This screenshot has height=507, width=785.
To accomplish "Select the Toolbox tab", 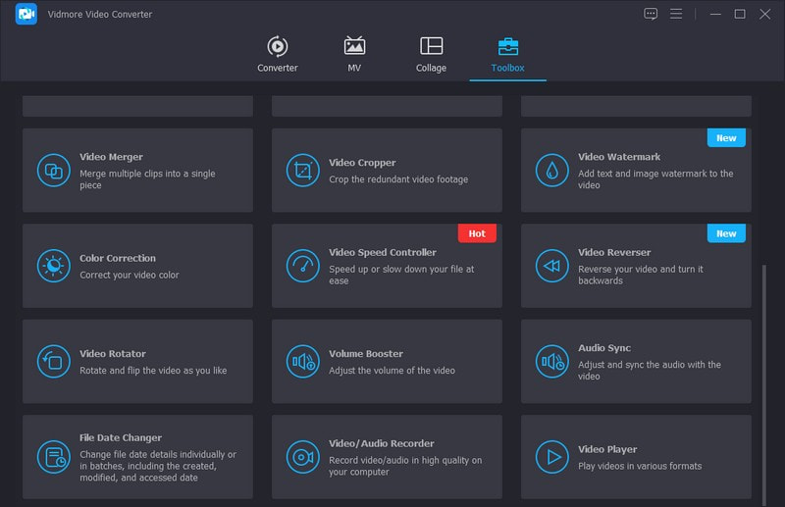I will (508, 54).
